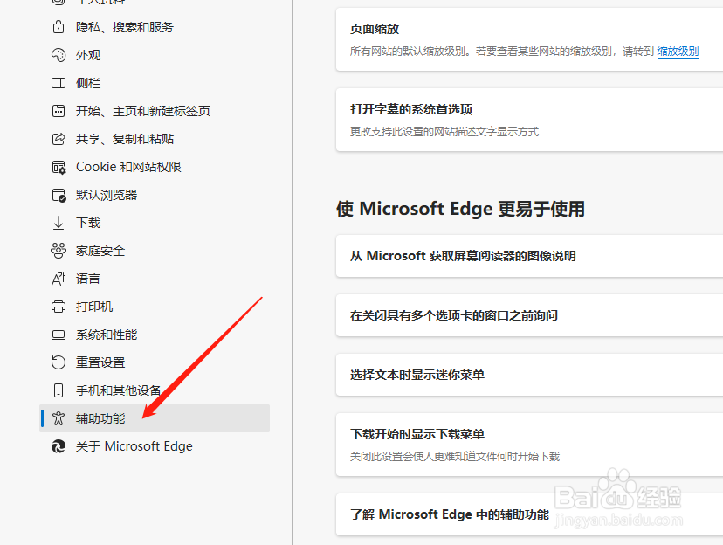Click the Start, home and new tabs icon
The width and height of the screenshot is (723, 545).
pos(59,111)
